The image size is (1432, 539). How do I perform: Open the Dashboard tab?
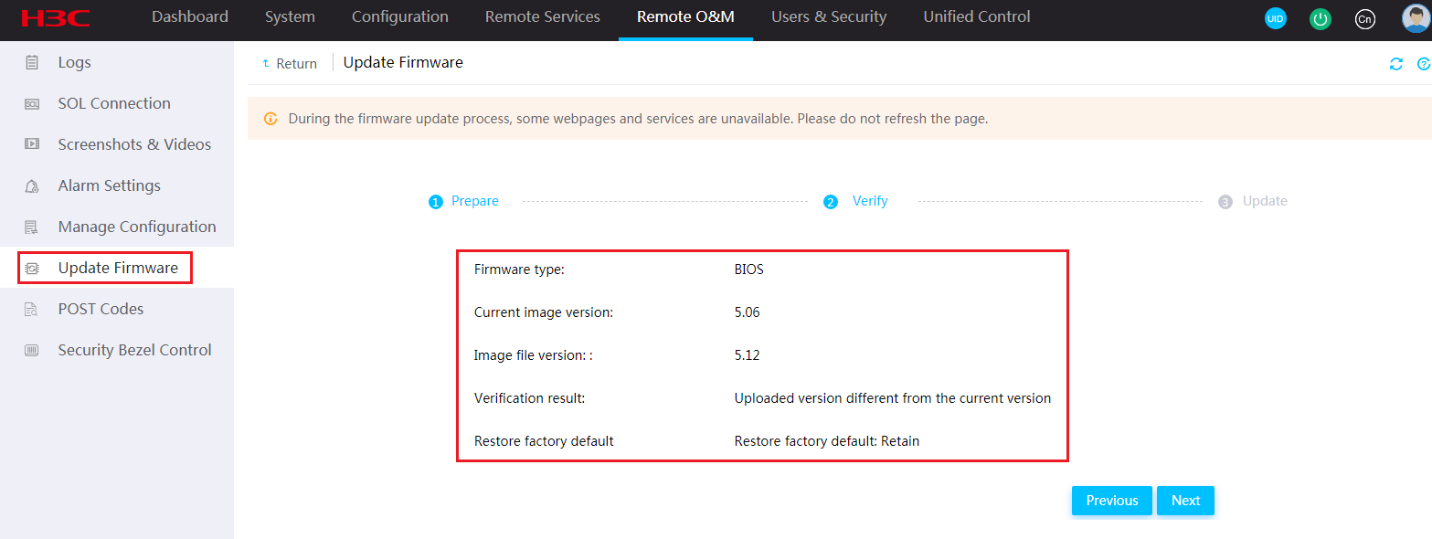(x=190, y=17)
